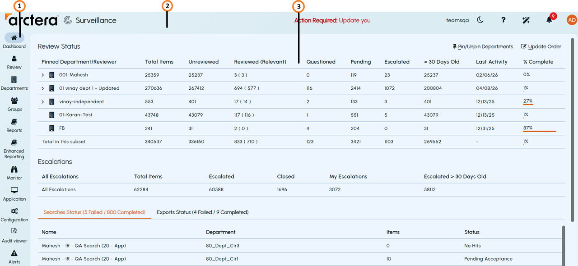Click the No Hits status

click(472, 246)
